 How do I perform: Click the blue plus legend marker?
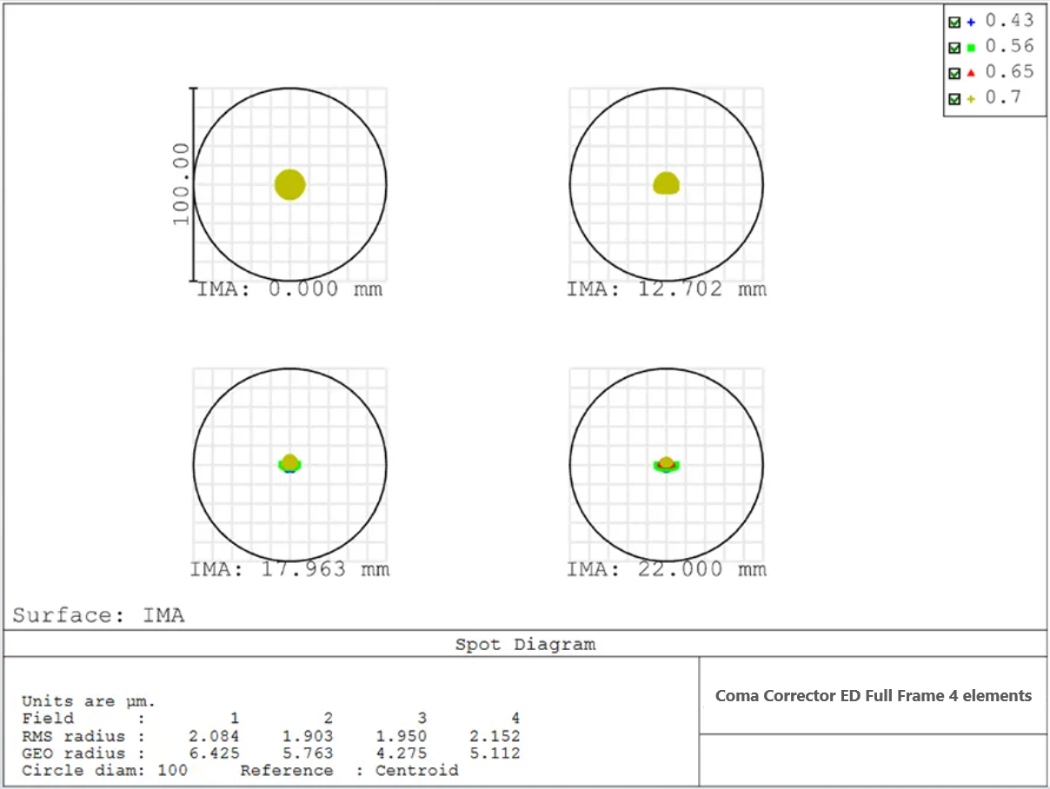(x=971, y=23)
